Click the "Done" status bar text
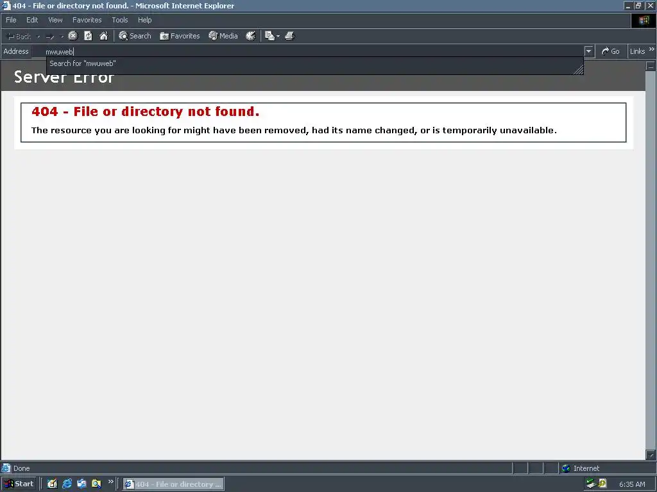Image resolution: width=657 pixels, height=492 pixels. coord(21,468)
